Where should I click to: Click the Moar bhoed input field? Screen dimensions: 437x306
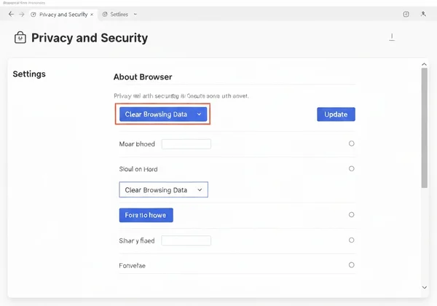pyautogui.click(x=186, y=144)
